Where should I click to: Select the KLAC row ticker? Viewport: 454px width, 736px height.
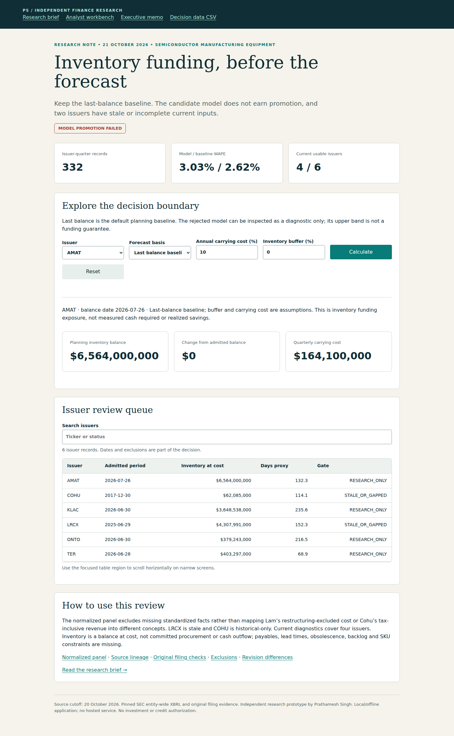pos(73,510)
